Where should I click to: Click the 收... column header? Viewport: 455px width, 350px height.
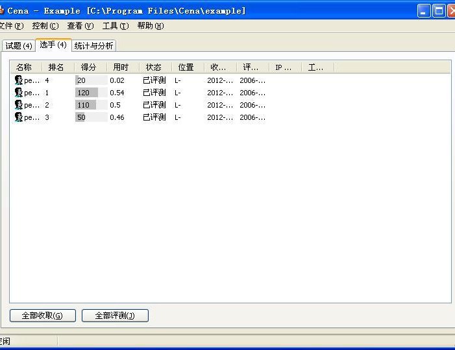point(221,67)
